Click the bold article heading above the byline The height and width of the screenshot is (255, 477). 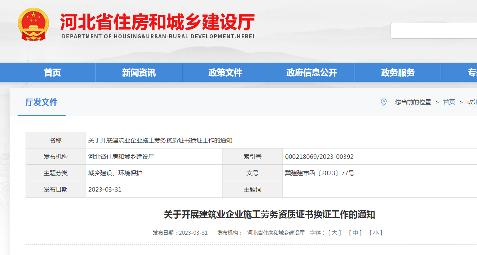(269, 215)
